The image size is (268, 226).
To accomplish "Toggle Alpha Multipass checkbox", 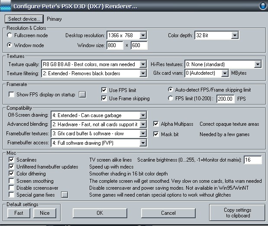I will click(x=156, y=124).
